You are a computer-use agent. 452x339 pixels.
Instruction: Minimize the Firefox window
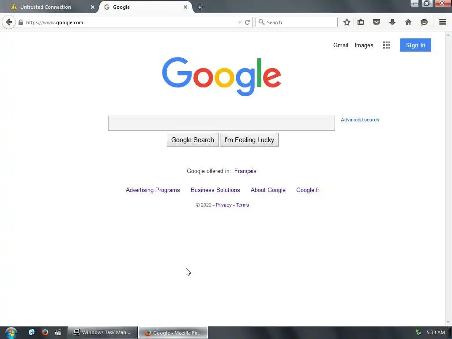pos(415,4)
